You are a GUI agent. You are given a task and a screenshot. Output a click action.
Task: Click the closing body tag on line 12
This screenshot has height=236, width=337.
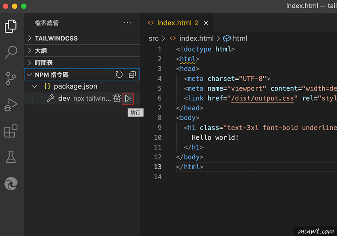(x=190, y=157)
